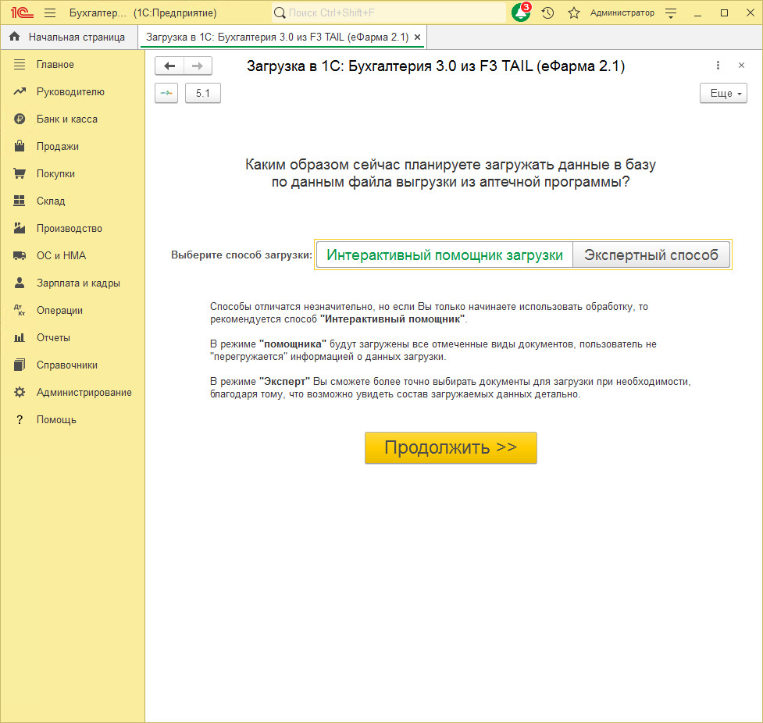Open notifications bell with badge 3
Image resolution: width=763 pixels, height=723 pixels.
521,12
